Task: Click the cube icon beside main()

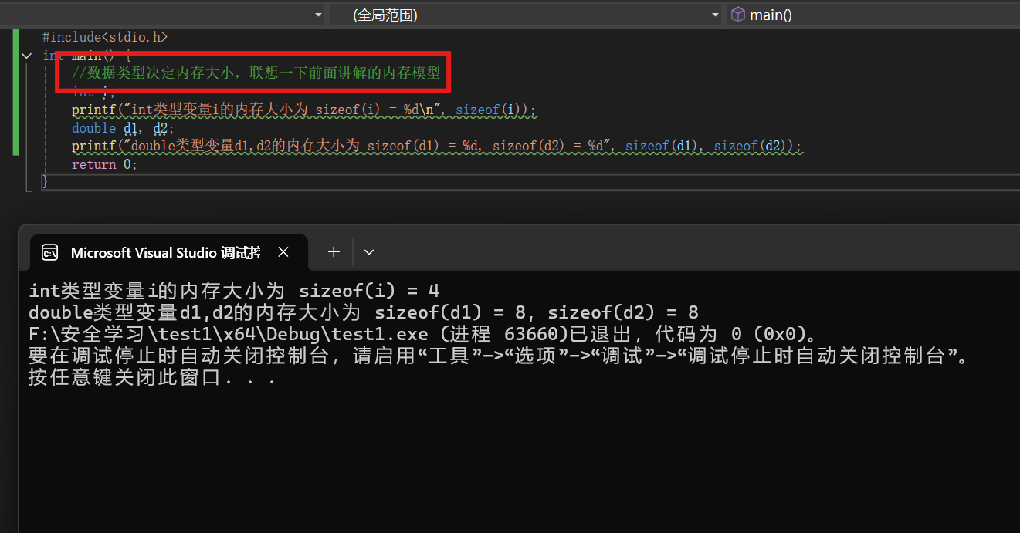Action: (738, 15)
